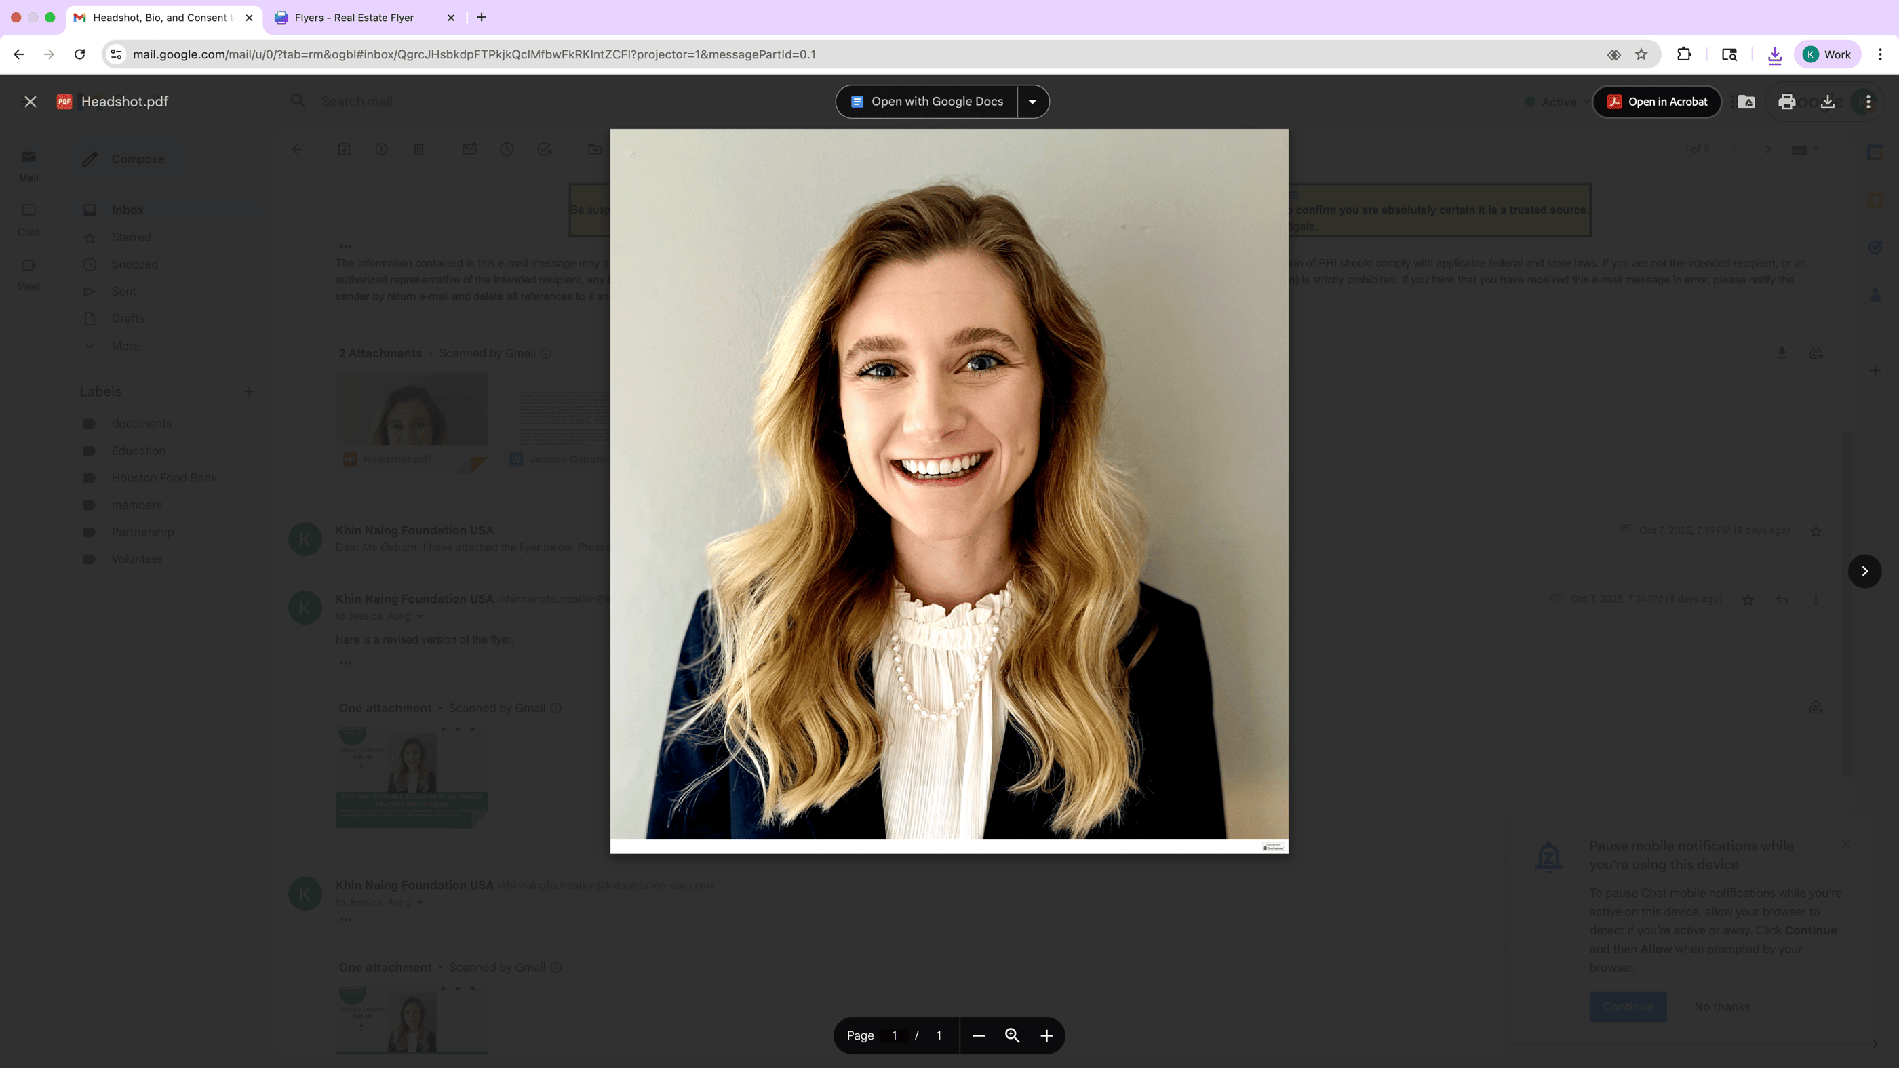Image resolution: width=1899 pixels, height=1068 pixels.
Task: Open Chrome extensions puzzle icon
Action: (x=1684, y=54)
